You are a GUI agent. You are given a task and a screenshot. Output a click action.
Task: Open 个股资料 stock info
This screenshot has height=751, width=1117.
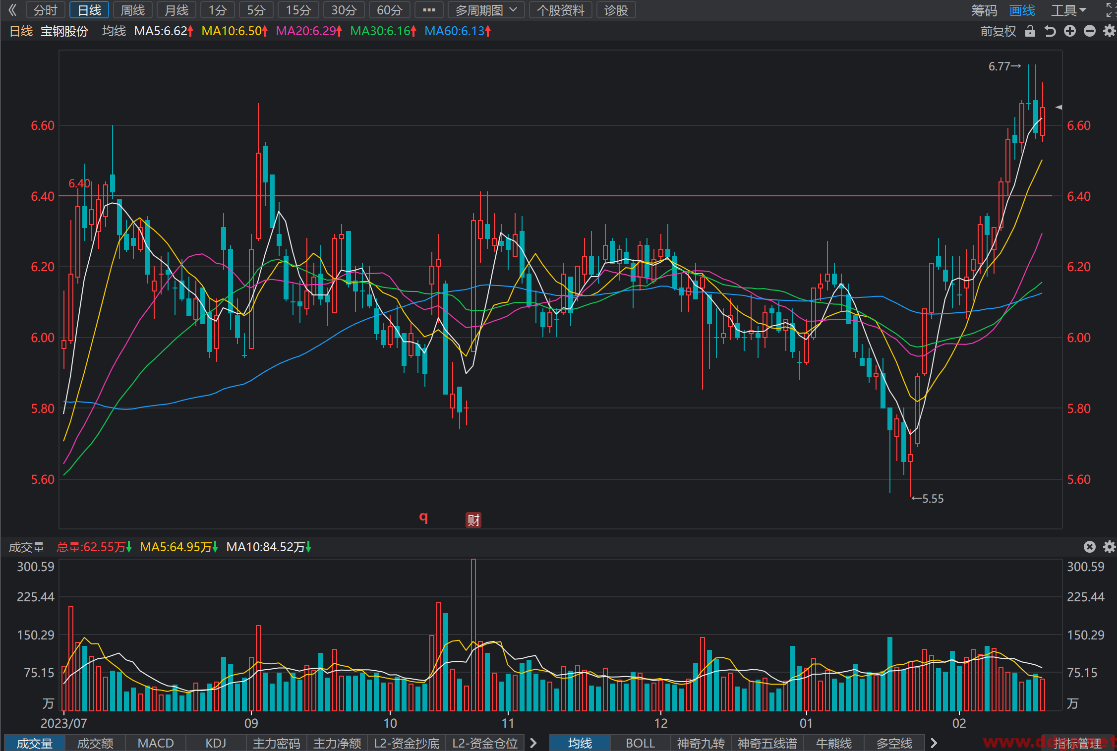(561, 10)
